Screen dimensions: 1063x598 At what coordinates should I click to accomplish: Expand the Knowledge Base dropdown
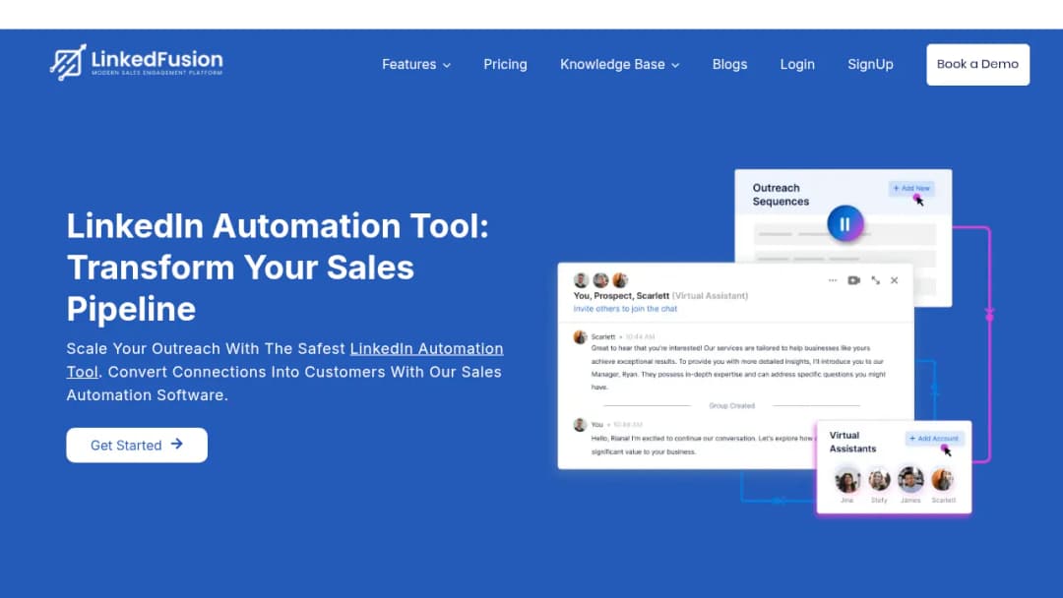click(620, 64)
